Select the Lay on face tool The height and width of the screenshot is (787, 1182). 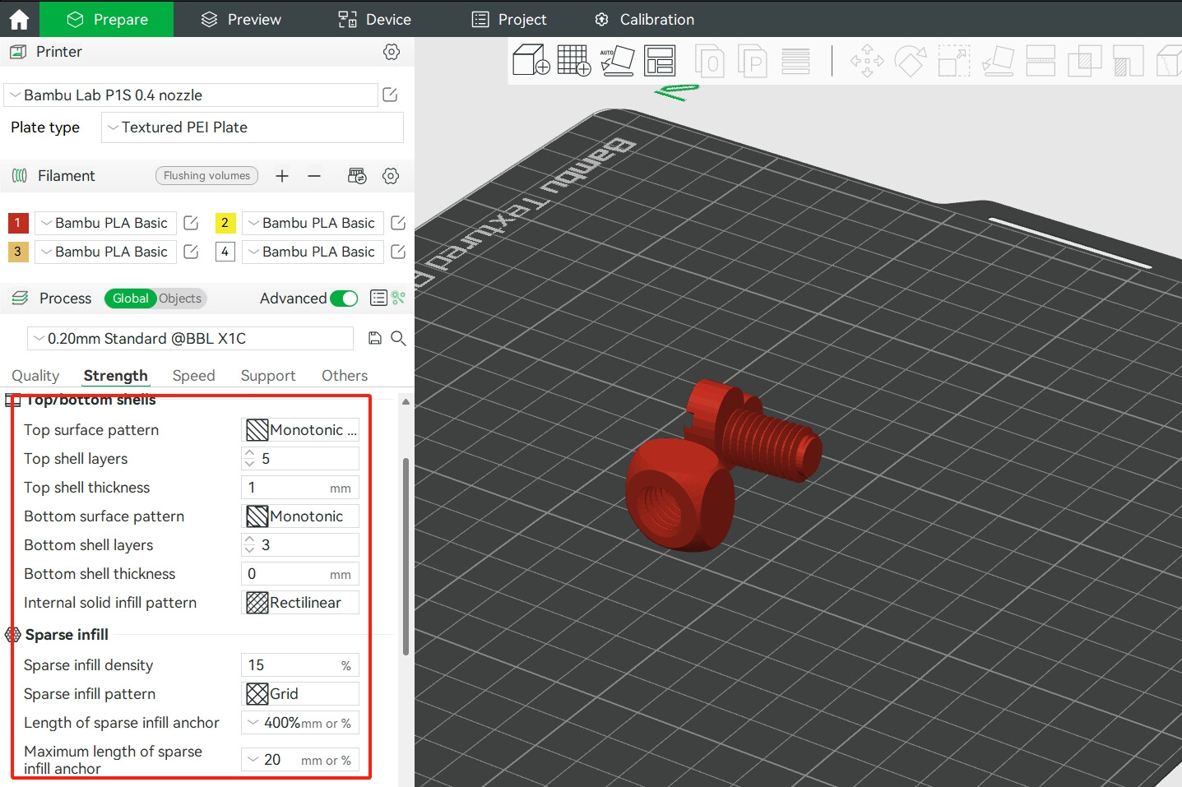tap(998, 60)
